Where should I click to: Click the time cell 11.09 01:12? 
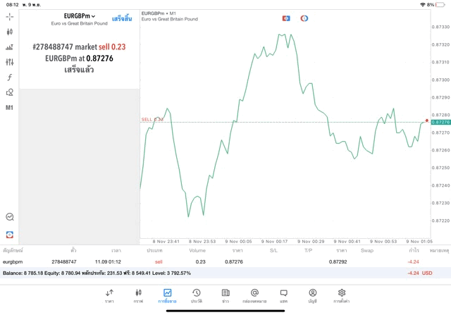108,261
